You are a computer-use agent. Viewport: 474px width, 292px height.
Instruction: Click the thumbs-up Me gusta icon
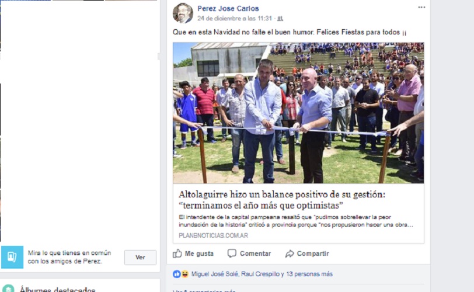(x=177, y=253)
